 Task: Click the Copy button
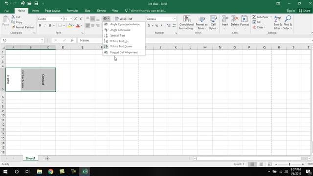17,22
